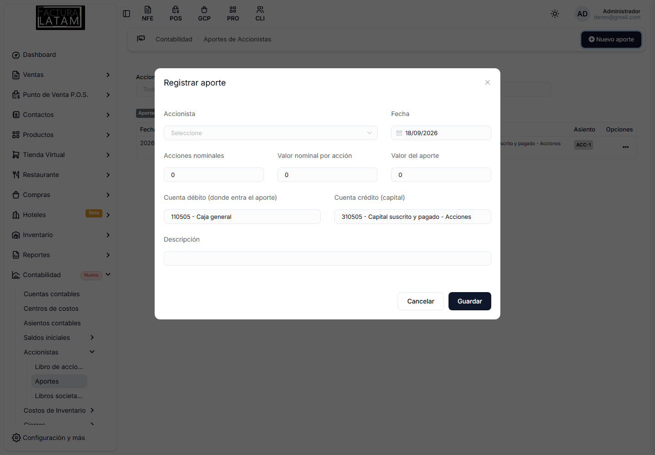Click the ACC-1 asiento badge
The image size is (655, 455).
point(584,145)
